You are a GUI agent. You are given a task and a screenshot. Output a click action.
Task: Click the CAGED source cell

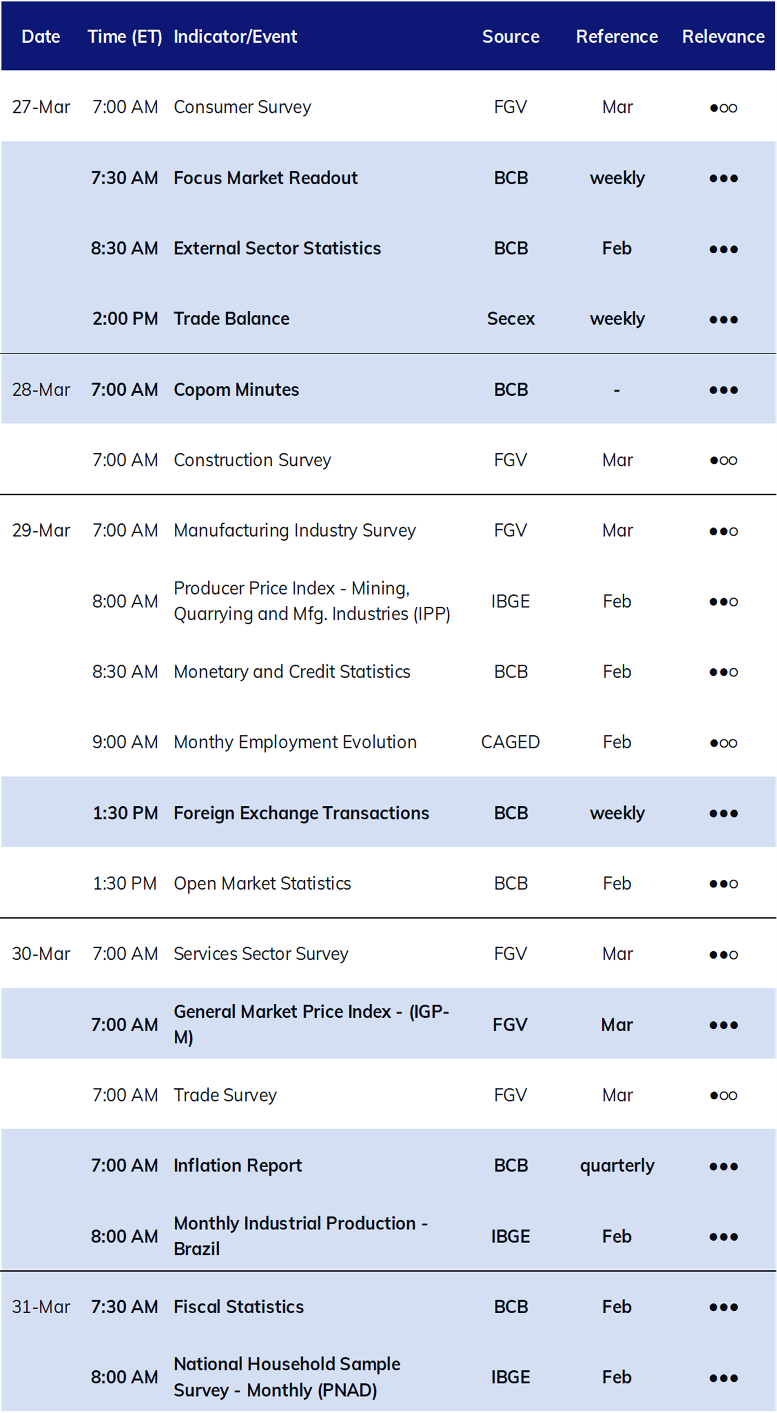tap(510, 742)
